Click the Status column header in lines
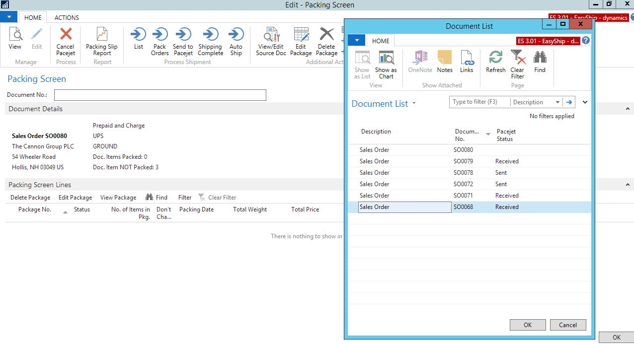The width and height of the screenshot is (634, 344). click(82, 209)
